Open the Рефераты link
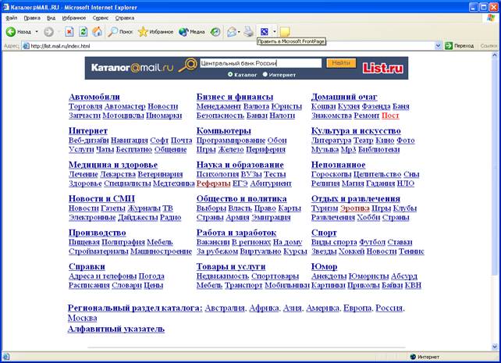501x363 pixels. pos(214,183)
